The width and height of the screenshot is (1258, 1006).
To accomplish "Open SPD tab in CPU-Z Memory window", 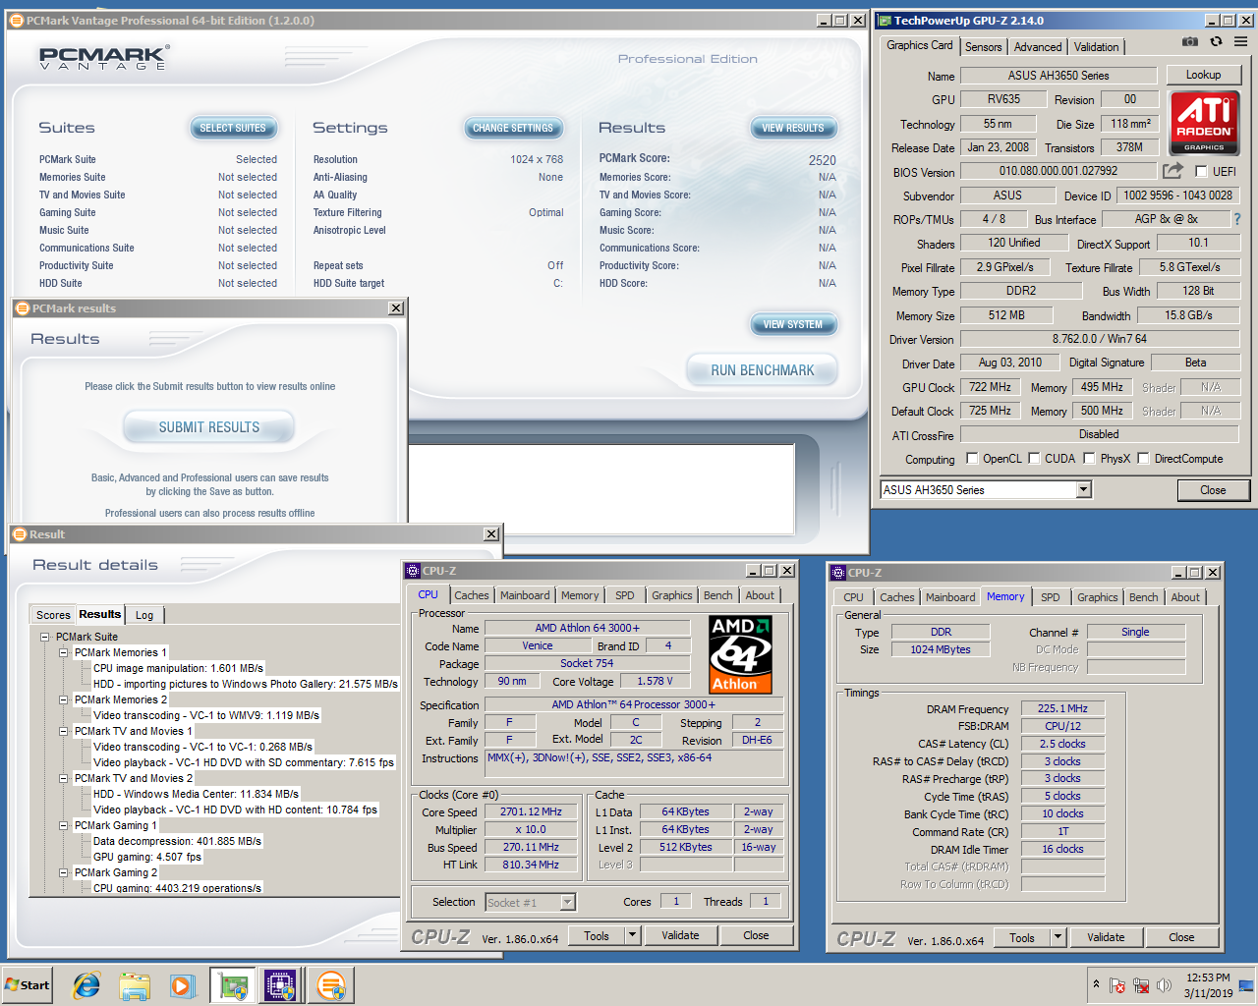I will 1051,597.
